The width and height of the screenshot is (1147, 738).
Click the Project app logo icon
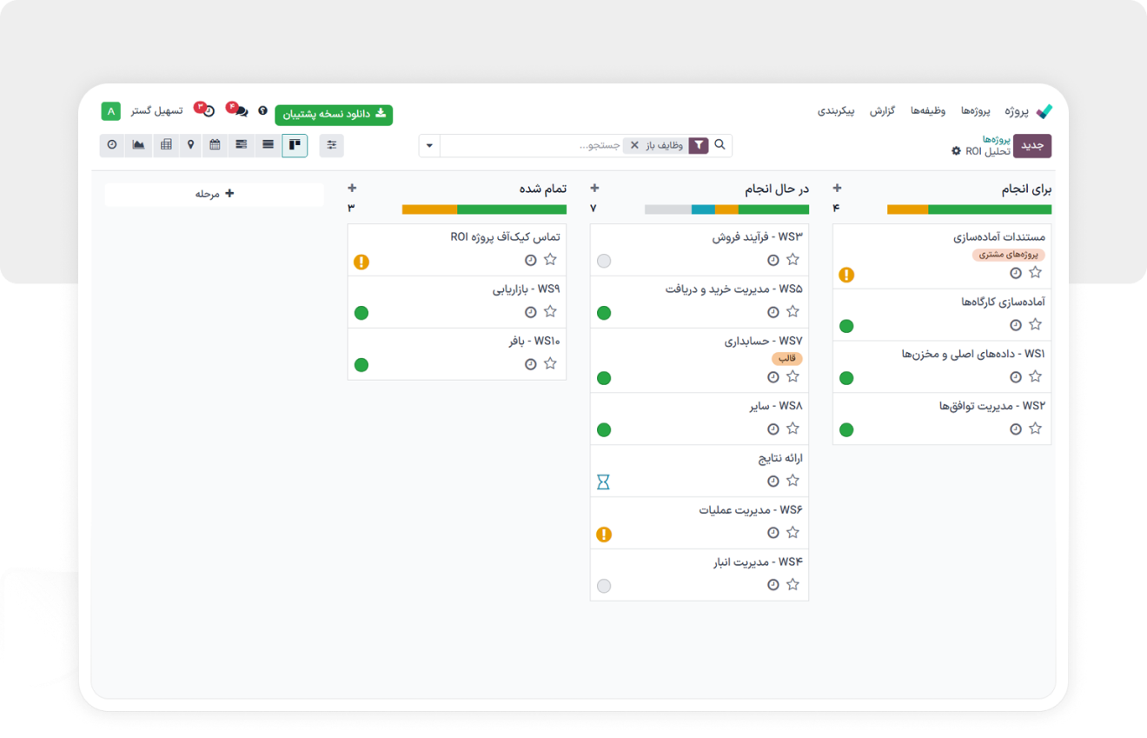(1044, 111)
